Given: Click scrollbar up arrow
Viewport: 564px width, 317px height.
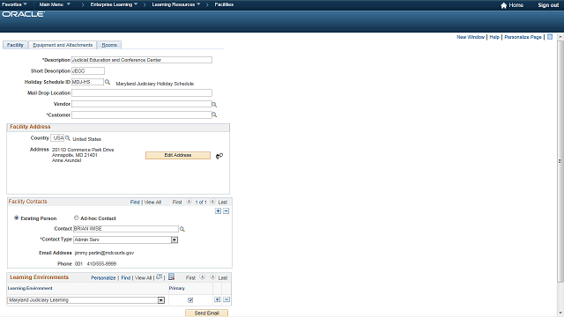Looking at the screenshot, I should pos(560,37).
